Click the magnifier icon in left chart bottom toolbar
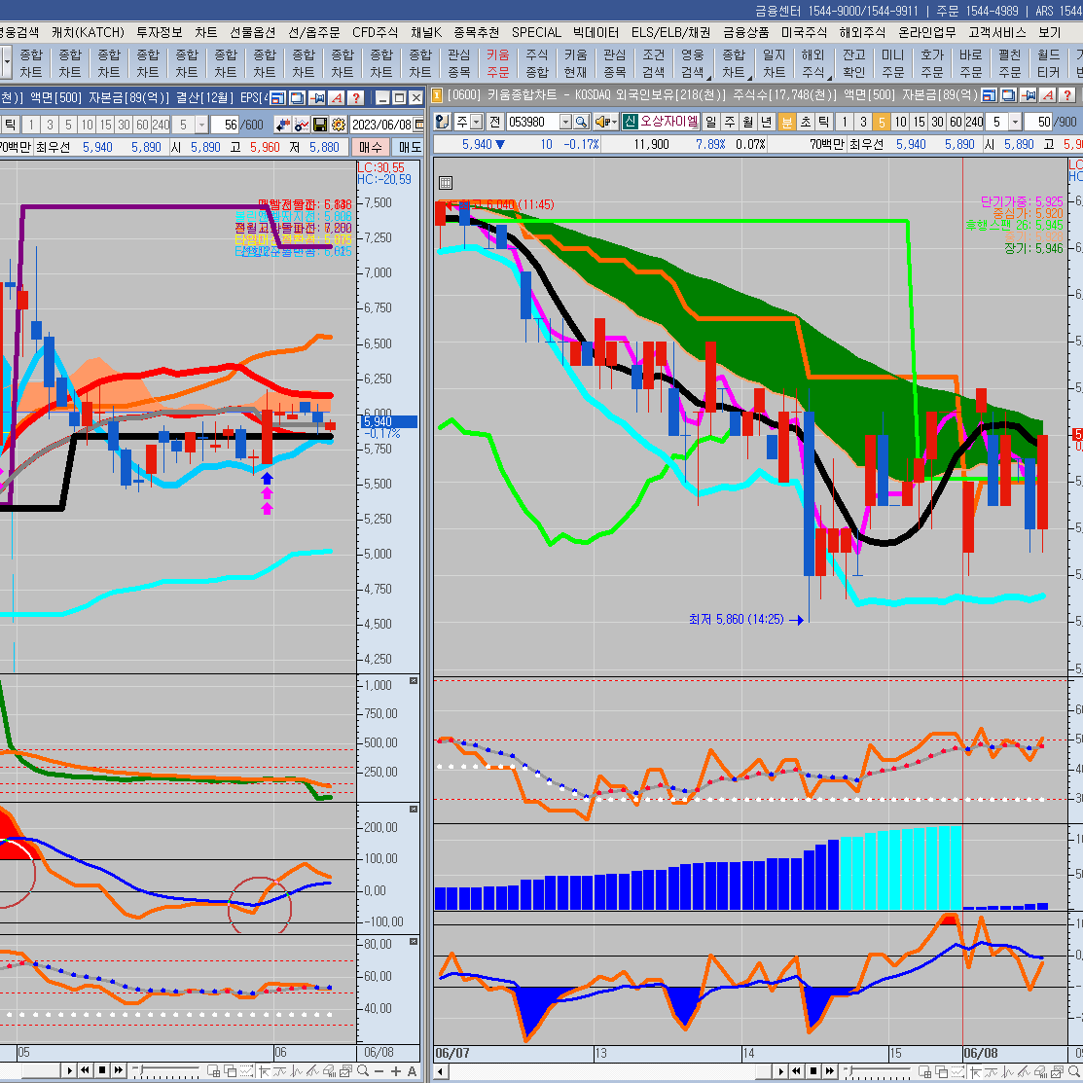The width and height of the screenshot is (1083, 1083). pos(363,1071)
